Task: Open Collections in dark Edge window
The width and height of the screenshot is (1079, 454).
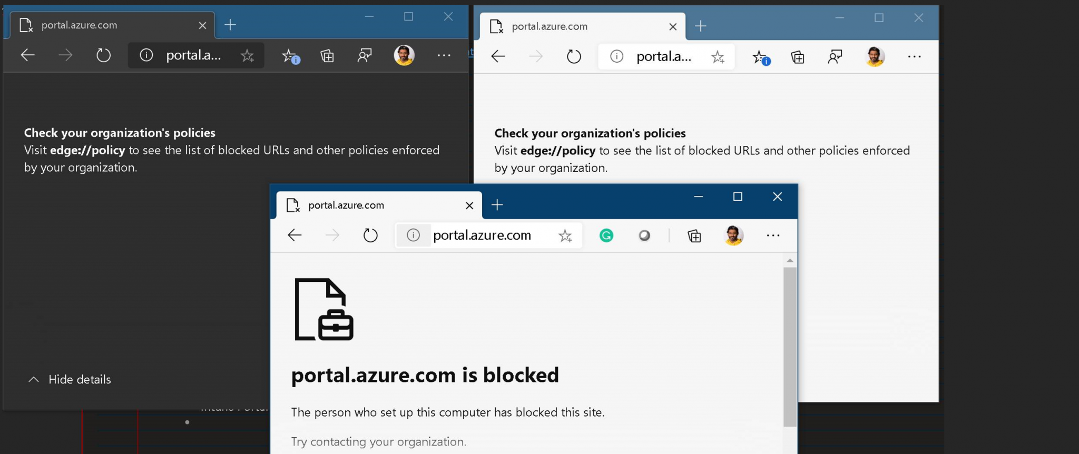Action: pos(327,55)
